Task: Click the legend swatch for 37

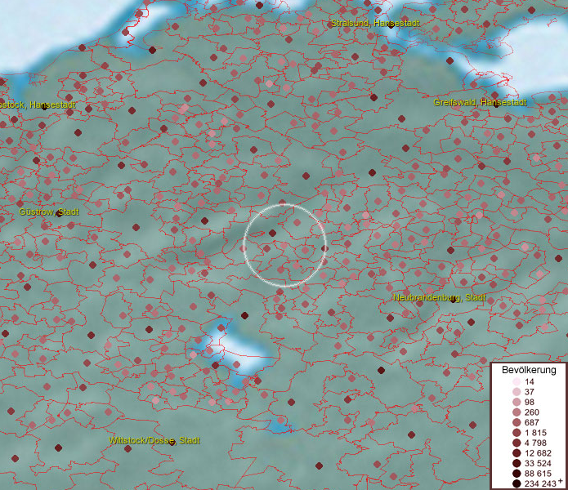Action: pyautogui.click(x=517, y=391)
